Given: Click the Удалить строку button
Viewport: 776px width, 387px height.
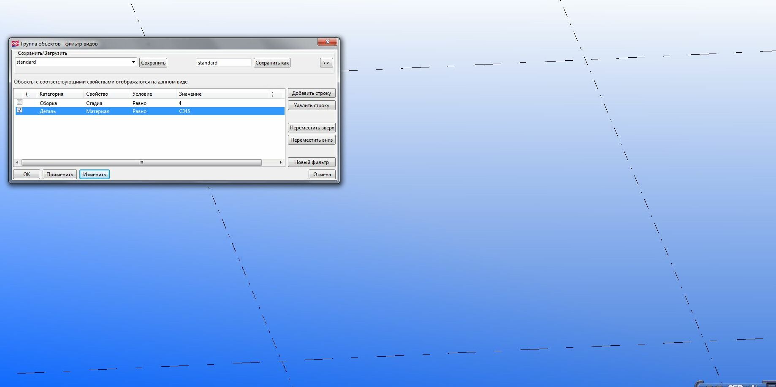Looking at the screenshot, I should 312,105.
